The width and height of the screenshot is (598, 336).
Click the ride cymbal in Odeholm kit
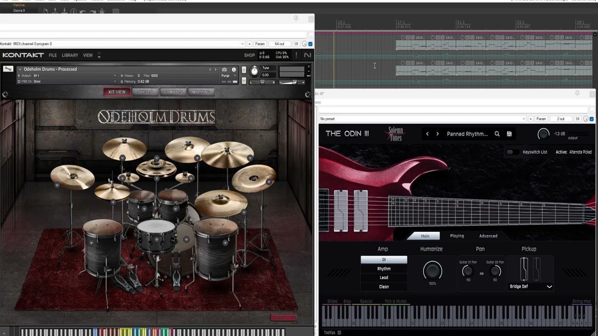pos(221,203)
